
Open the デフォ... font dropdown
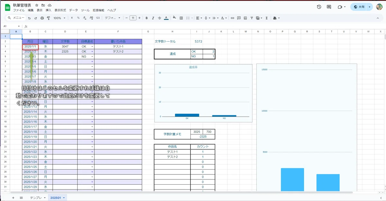pyautogui.click(x=113, y=18)
